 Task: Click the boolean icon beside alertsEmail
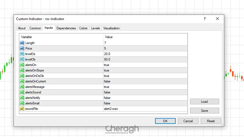click(x=22, y=103)
